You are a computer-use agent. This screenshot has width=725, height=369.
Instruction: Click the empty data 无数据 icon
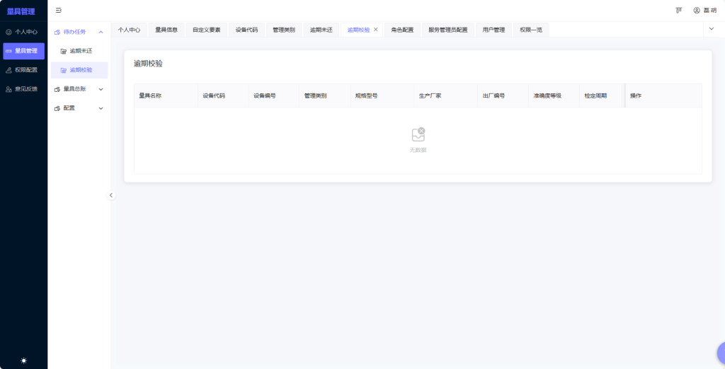[x=418, y=134]
